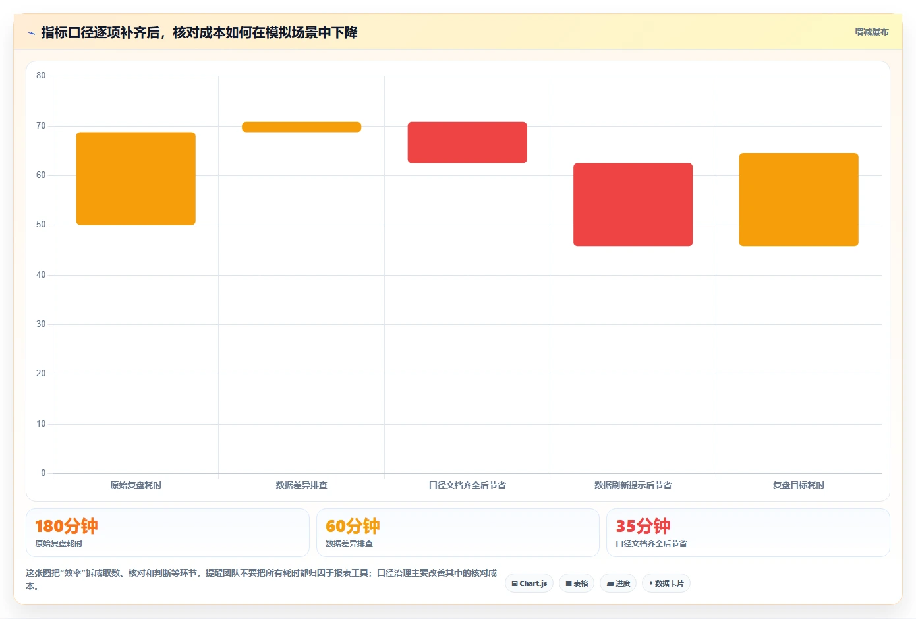The image size is (916, 619).
Task: Click x-axis label 数据刷新提示后节省
Action: pos(633,485)
